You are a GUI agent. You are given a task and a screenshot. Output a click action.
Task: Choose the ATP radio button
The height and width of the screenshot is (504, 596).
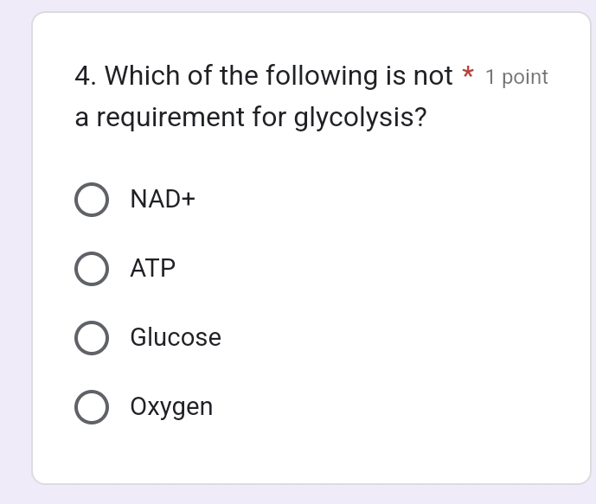[x=92, y=269]
